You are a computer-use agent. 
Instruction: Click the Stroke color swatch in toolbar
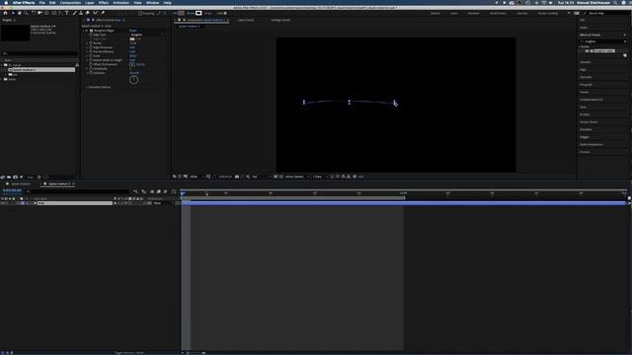click(x=198, y=13)
